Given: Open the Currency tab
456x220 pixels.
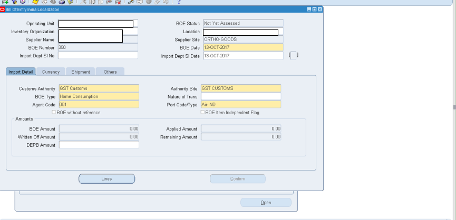Looking at the screenshot, I should [x=51, y=72].
